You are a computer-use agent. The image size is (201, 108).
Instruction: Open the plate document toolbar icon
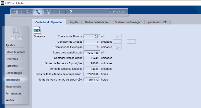pos(27,12)
